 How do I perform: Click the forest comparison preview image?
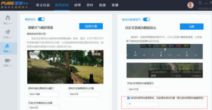65,67
